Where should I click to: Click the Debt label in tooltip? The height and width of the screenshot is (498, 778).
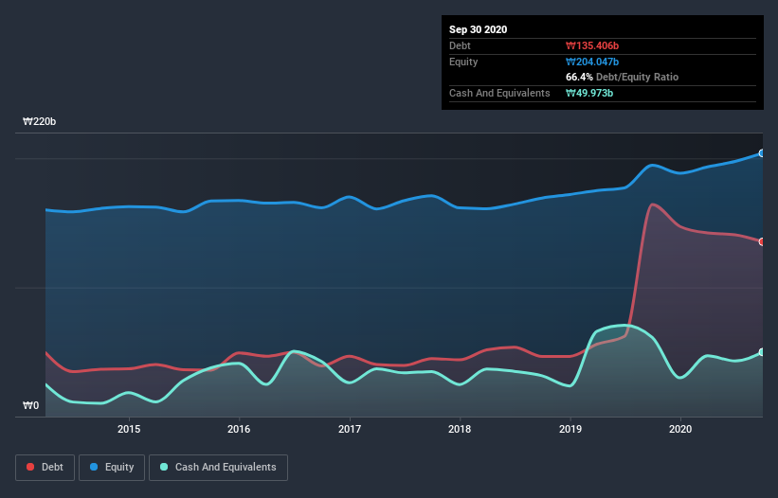pos(460,45)
